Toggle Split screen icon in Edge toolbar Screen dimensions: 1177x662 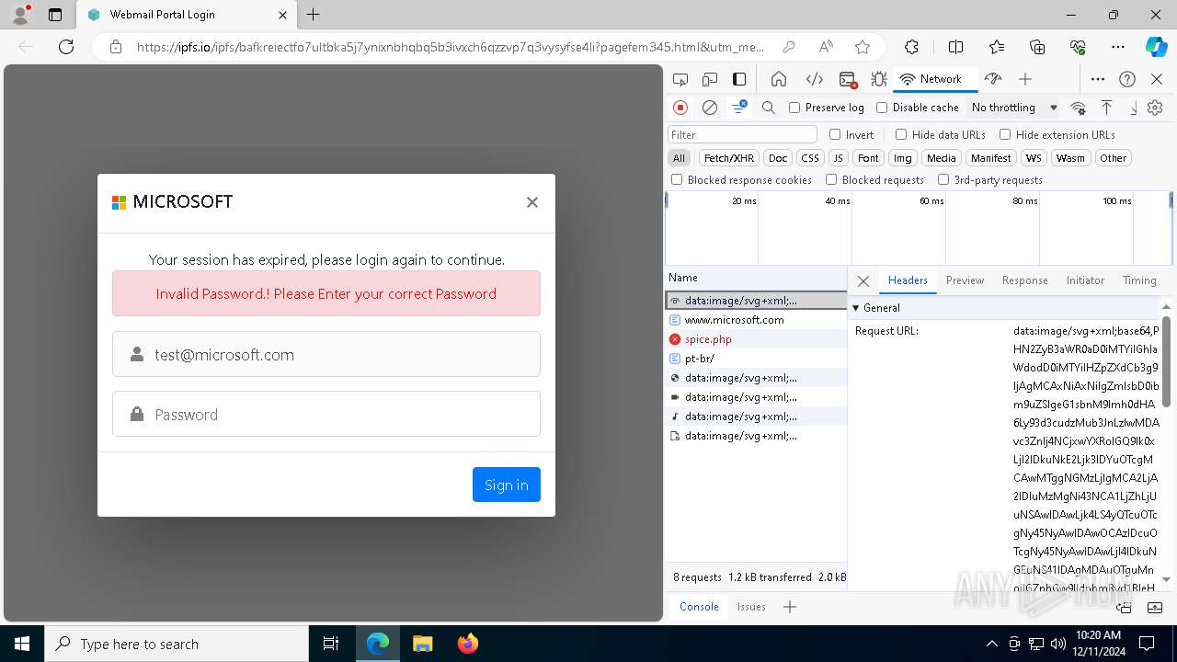(955, 47)
